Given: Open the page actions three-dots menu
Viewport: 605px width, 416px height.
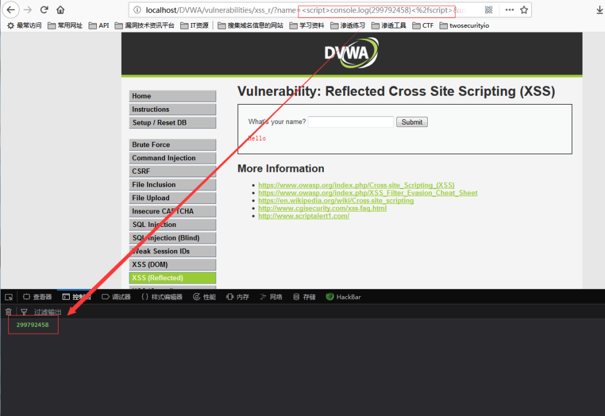Looking at the screenshot, I should (x=509, y=10).
